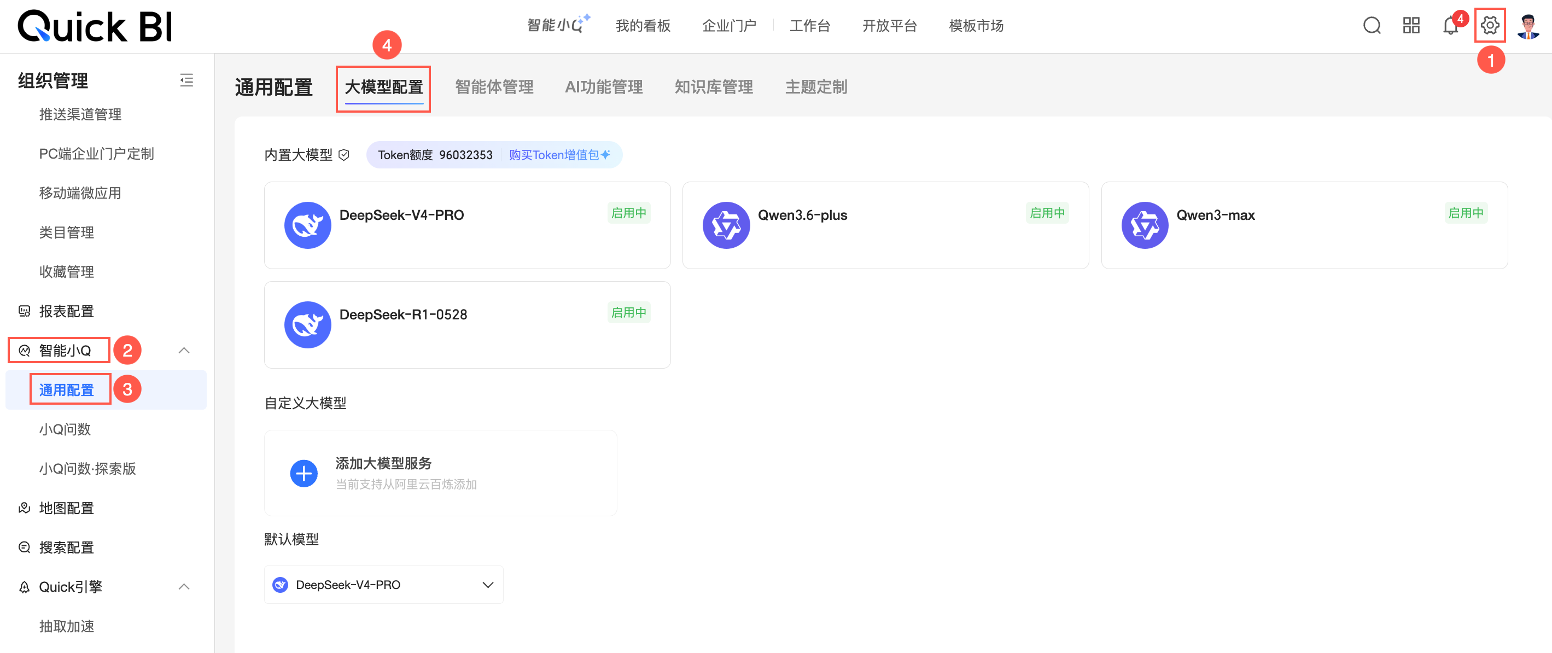Open 地图配置 in the sidebar
Viewport: 1552px width, 653px height.
(66, 508)
